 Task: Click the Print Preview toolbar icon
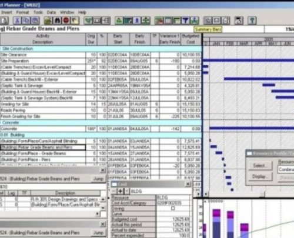point(5,21)
